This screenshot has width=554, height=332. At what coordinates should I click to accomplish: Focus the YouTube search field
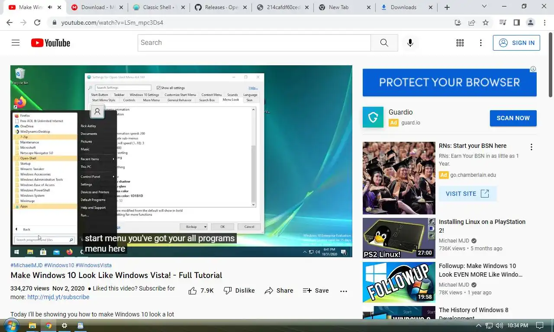(254, 43)
